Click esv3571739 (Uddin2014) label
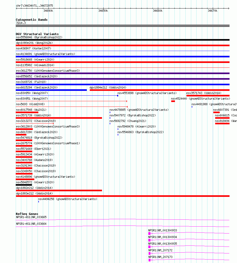The width and height of the screenshot is (237, 263). [34, 115]
